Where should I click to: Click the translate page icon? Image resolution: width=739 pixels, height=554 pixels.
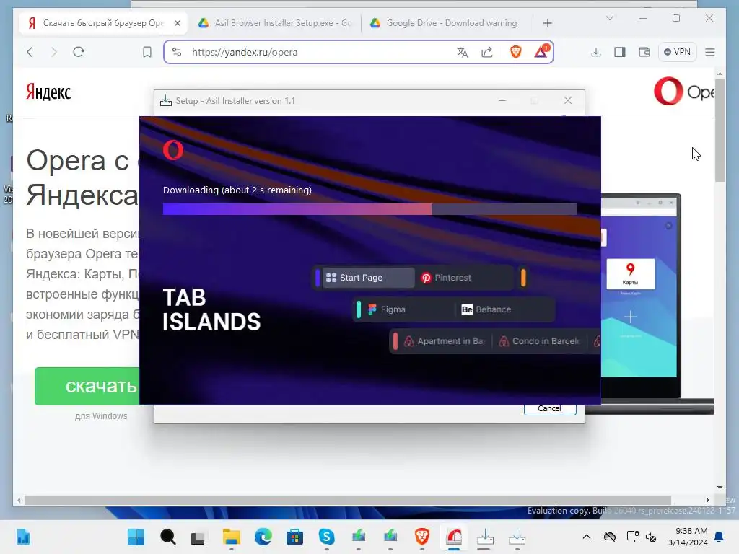(x=463, y=52)
